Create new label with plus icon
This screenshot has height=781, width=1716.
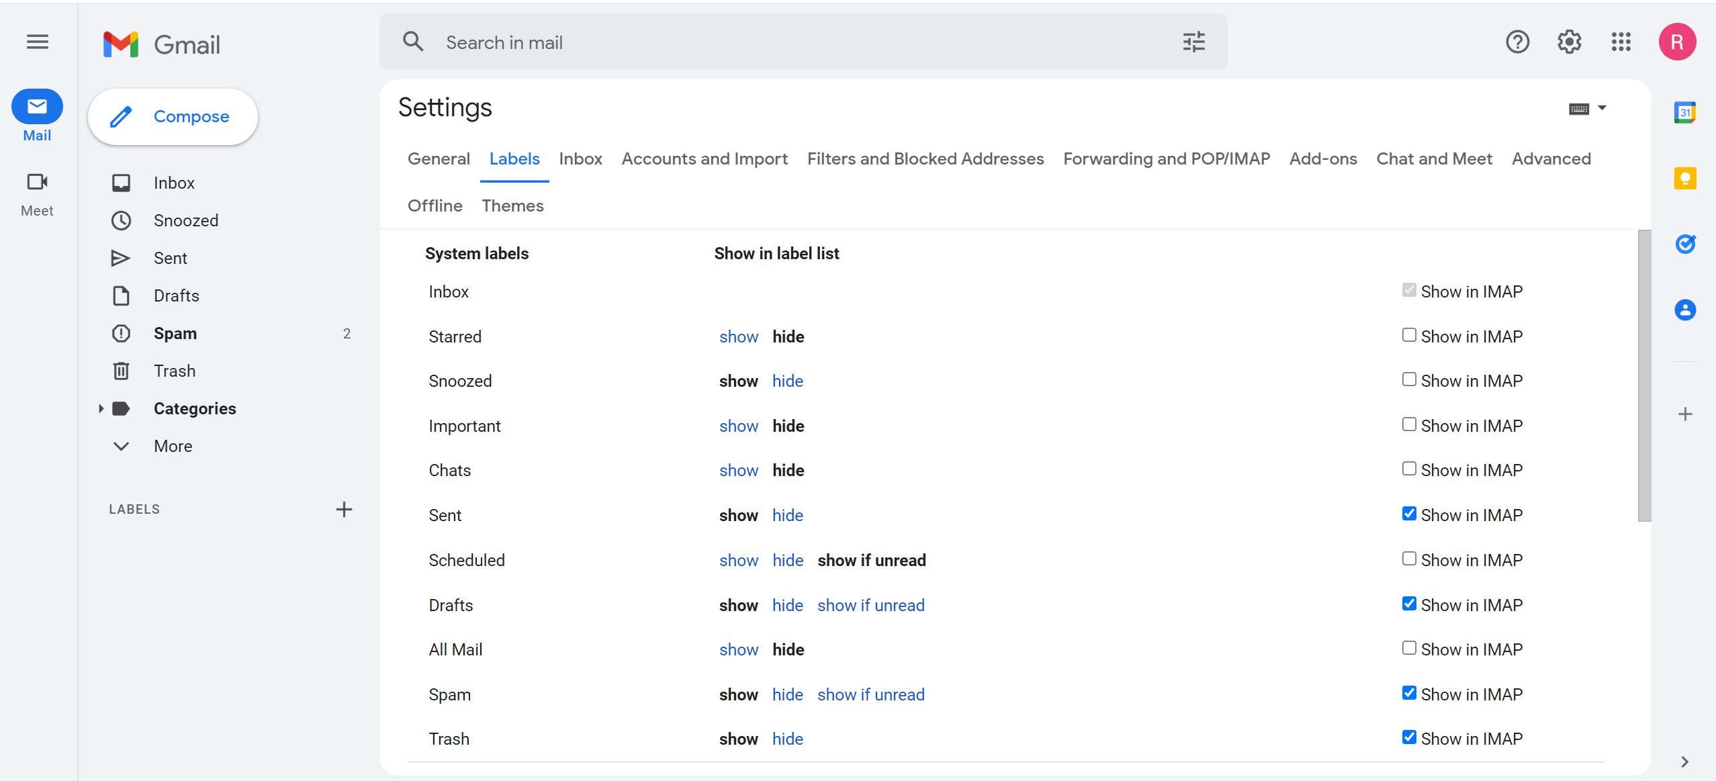coord(344,509)
